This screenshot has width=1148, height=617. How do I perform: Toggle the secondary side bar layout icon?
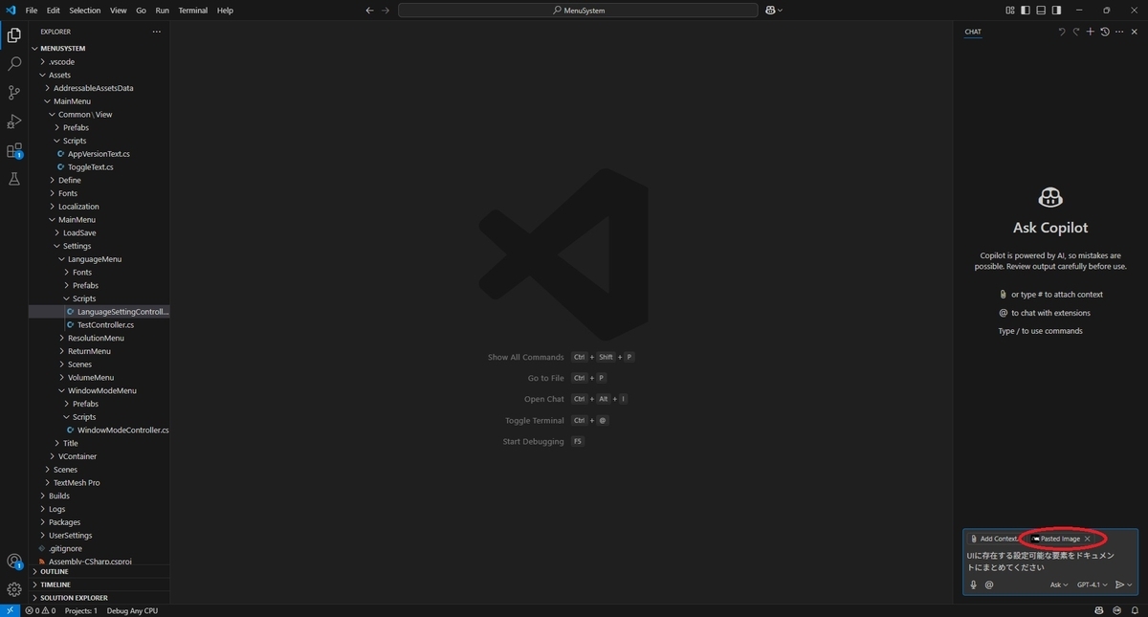(x=1055, y=11)
